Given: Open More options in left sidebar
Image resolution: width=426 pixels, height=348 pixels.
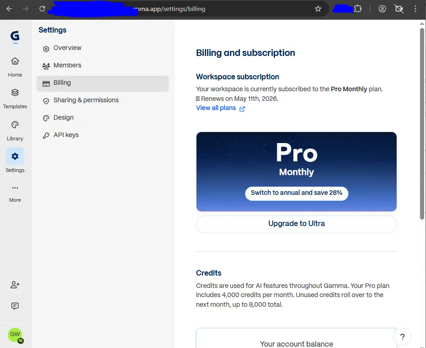Looking at the screenshot, I should point(15,193).
